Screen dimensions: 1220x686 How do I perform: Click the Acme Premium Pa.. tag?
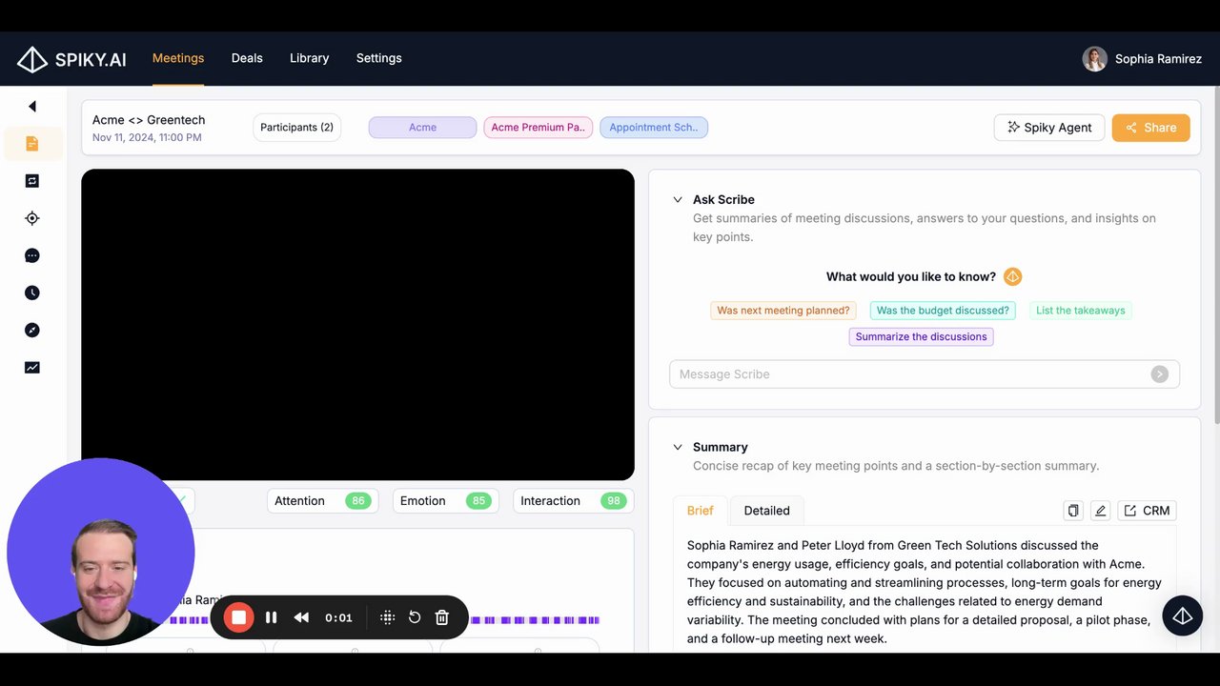point(539,128)
